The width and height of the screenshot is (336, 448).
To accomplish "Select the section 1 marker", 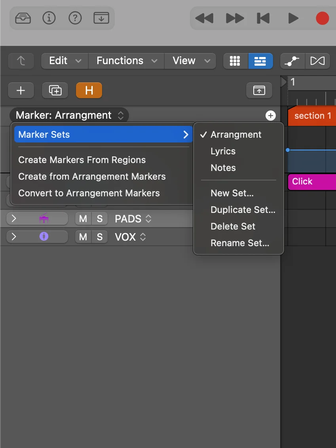I will [312, 116].
